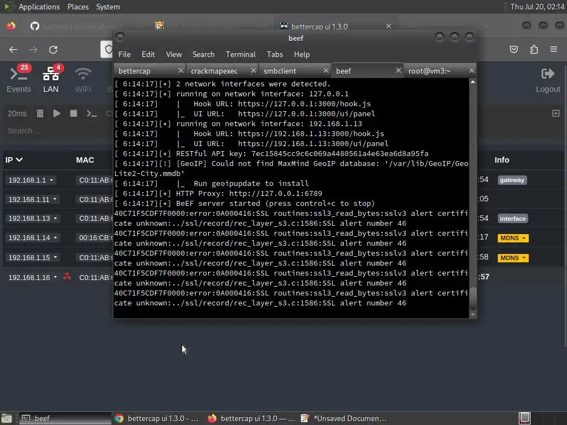Click the interface badge
Image resolution: width=567 pixels, height=425 pixels.
[513, 218]
